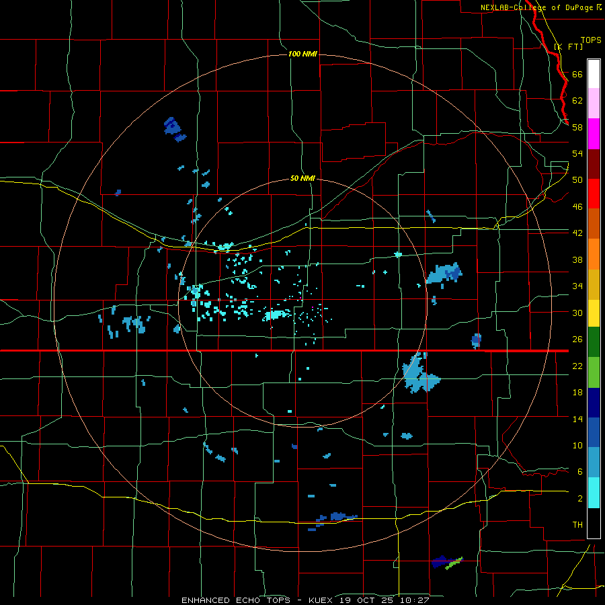Select the magenta swatch in the legend

[594, 134]
